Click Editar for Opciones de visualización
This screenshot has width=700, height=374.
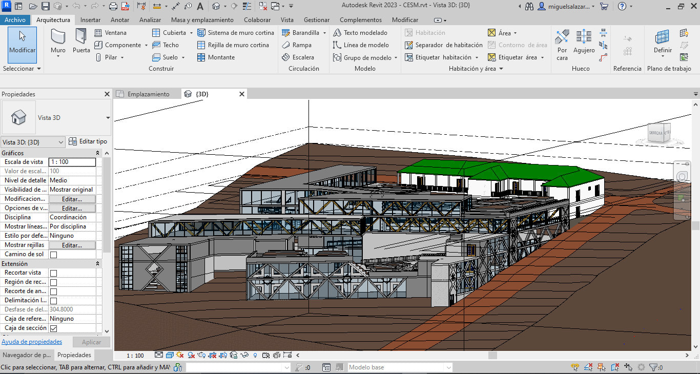coord(72,208)
